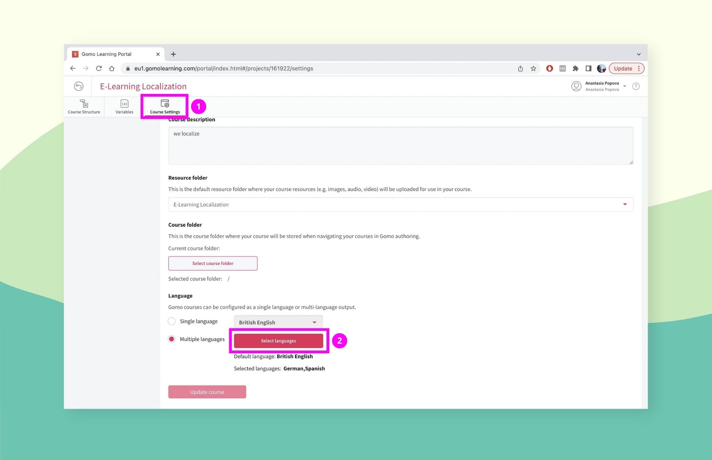
Task: Expand the Resource folder dropdown
Action: (625, 204)
